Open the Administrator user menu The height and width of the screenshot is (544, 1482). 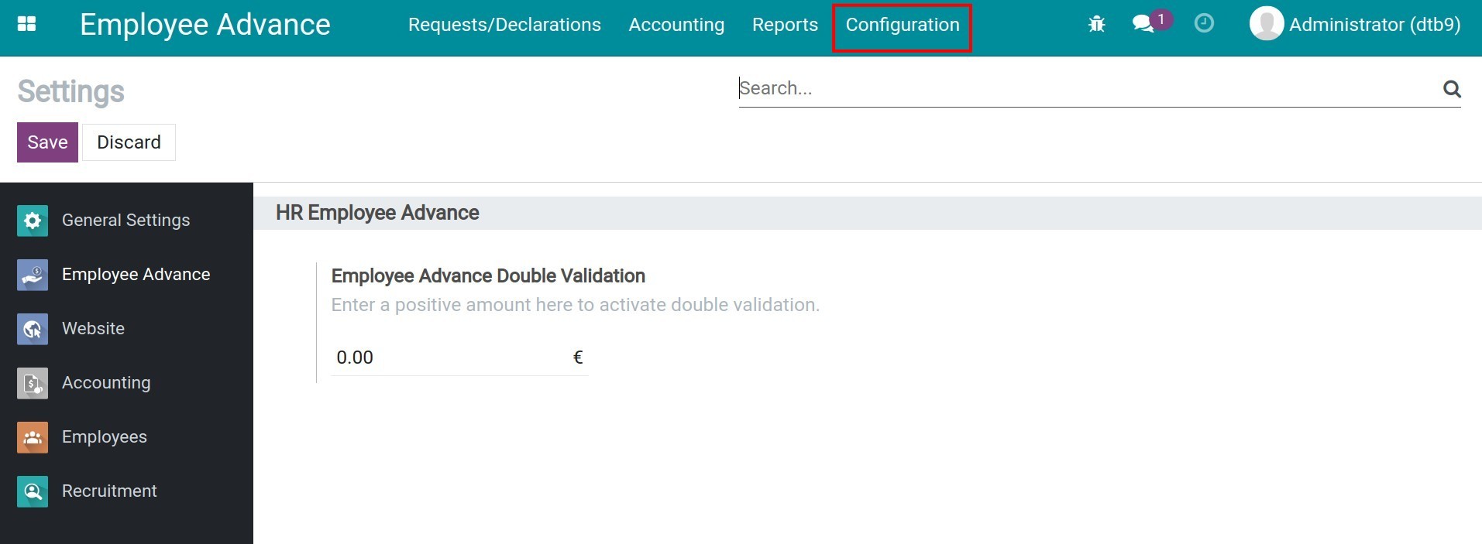tap(1355, 25)
